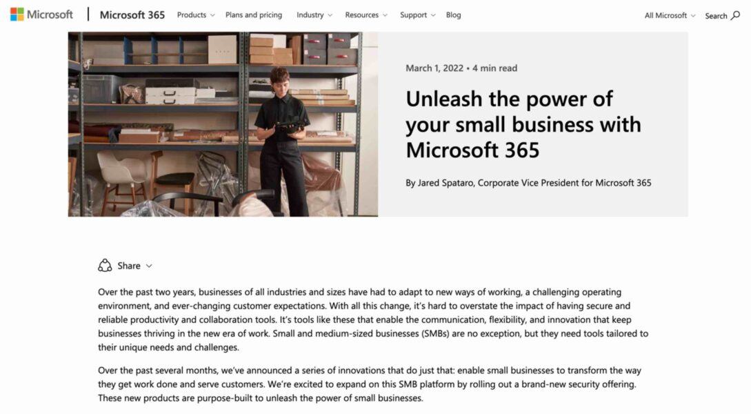The width and height of the screenshot is (751, 414).
Task: Expand the chevron next to Share
Action: point(149,266)
